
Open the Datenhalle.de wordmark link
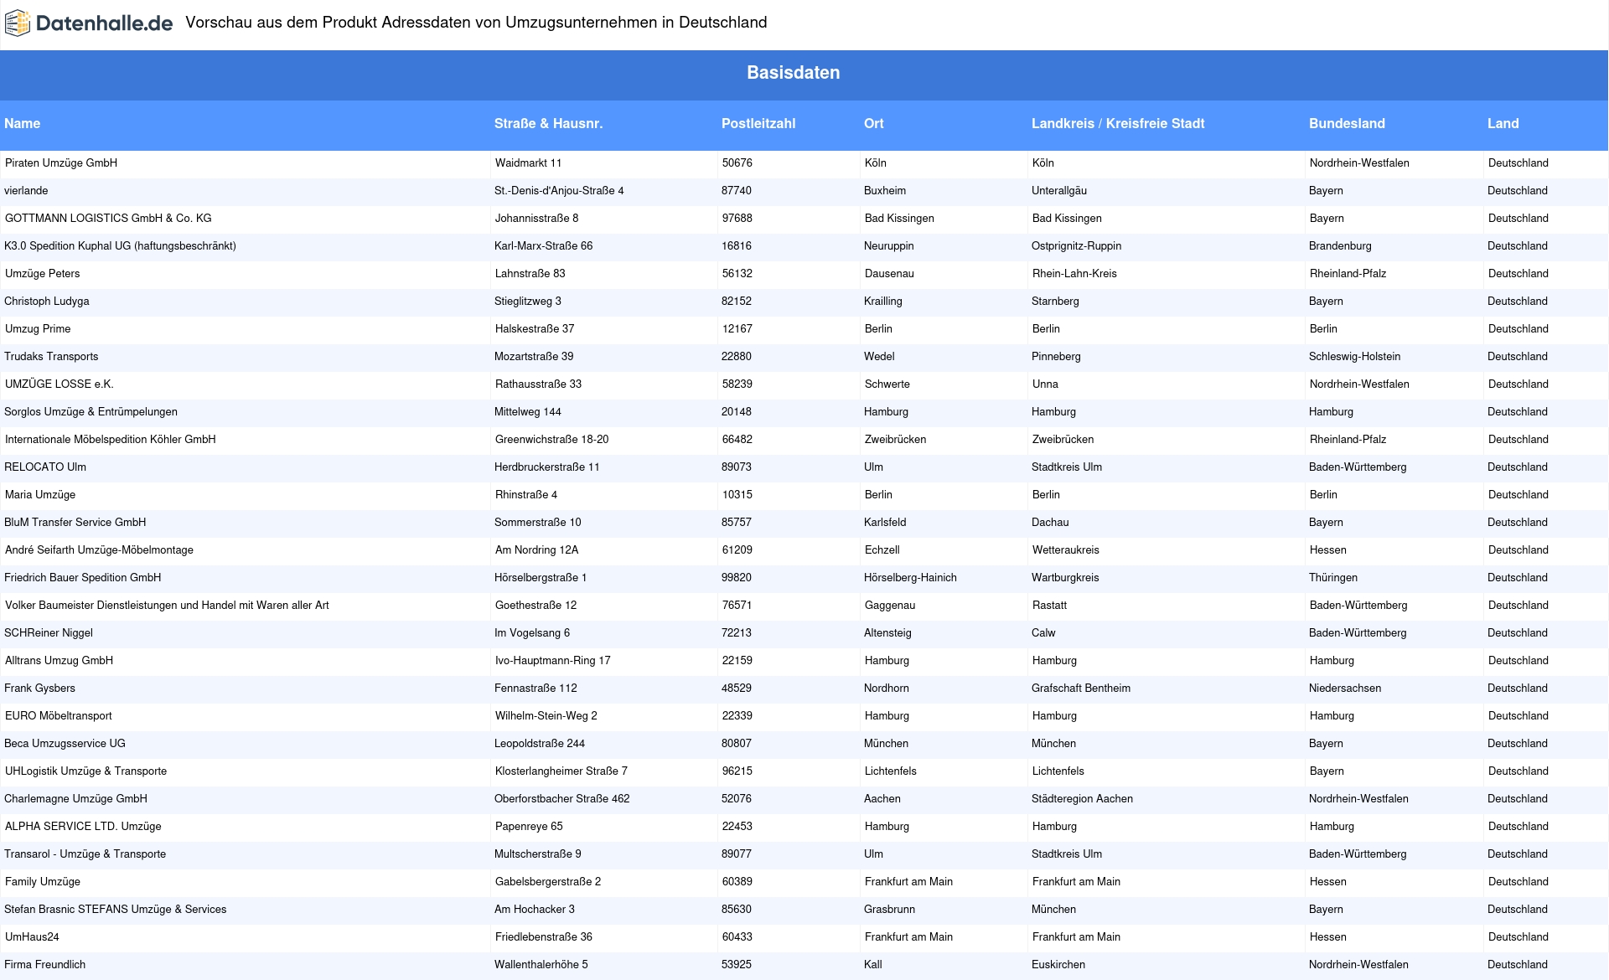[x=105, y=23]
